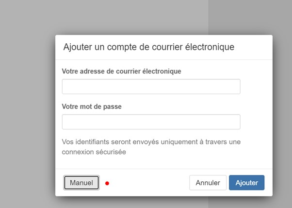Image resolution: width=292 pixels, height=208 pixels.
Task: Click the word "électronique" in the dialog title
Action: (211, 47)
